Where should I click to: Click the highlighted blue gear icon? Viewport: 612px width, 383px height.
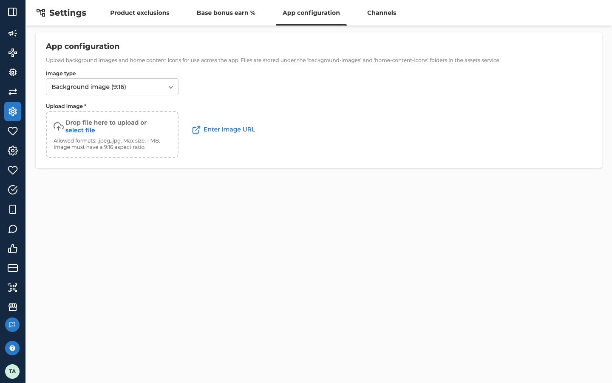12,111
